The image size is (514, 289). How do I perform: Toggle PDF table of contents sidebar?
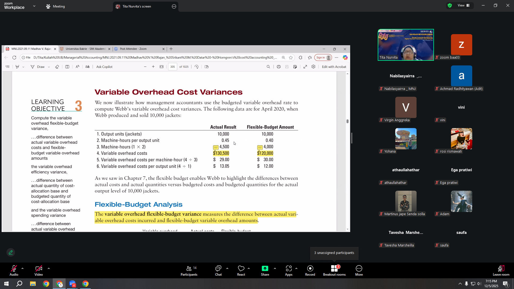[7, 67]
